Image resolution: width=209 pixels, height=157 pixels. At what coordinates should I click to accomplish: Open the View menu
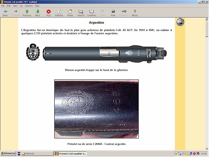pyautogui.click(x=15, y=6)
